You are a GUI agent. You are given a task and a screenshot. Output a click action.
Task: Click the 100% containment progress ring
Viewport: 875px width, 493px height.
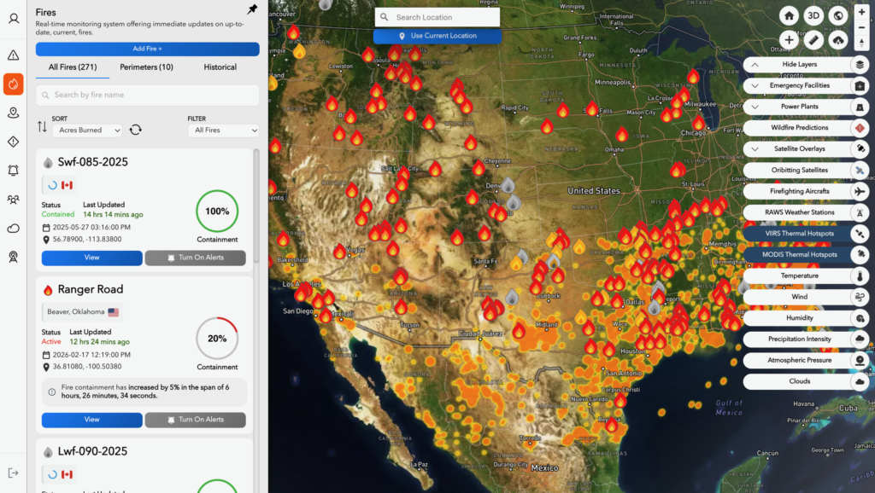[x=217, y=212]
